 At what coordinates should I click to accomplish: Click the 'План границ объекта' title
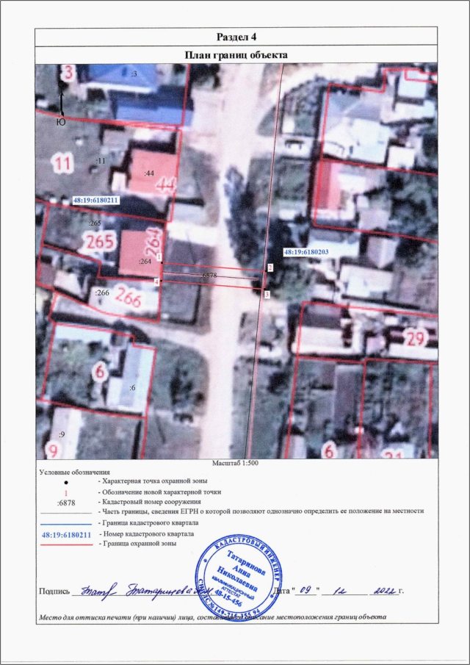point(236,55)
